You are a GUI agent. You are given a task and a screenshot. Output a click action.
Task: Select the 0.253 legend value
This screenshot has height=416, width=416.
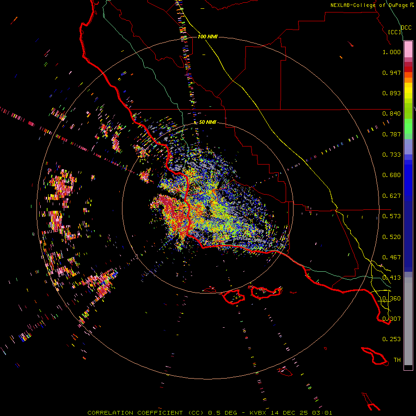(x=392, y=339)
